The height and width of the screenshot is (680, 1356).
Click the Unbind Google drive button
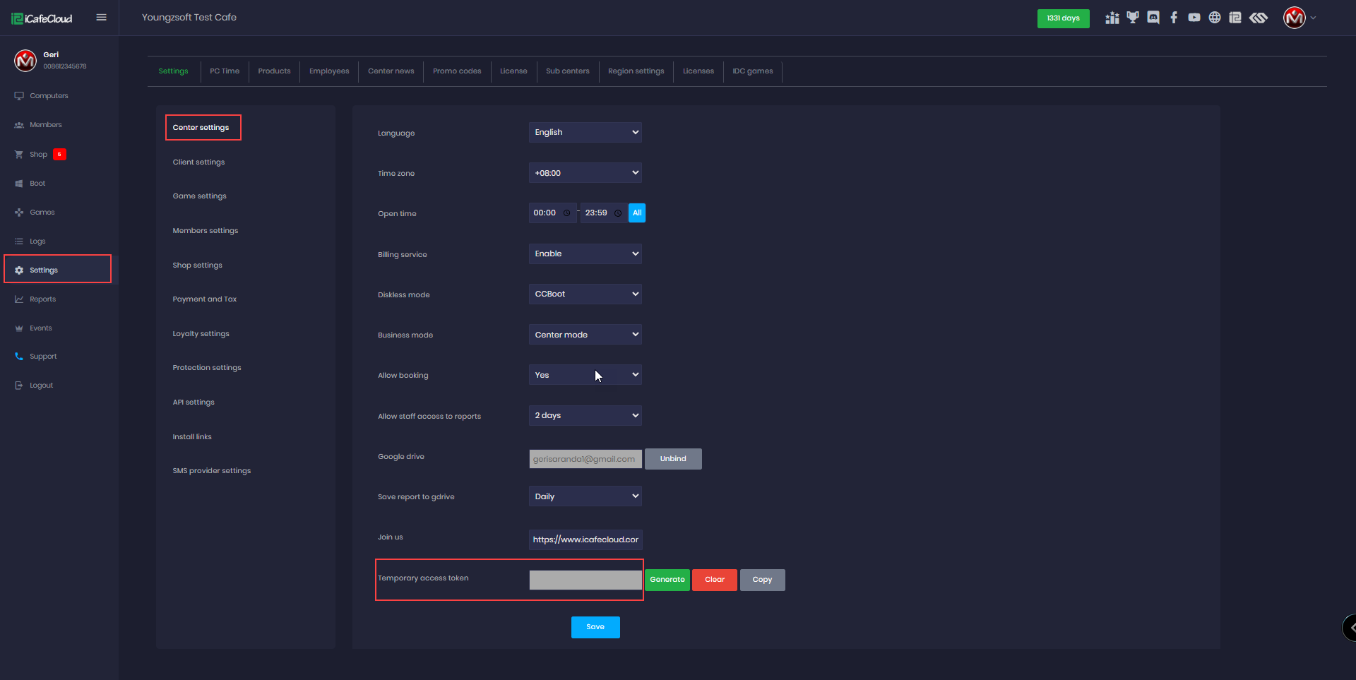(673, 459)
